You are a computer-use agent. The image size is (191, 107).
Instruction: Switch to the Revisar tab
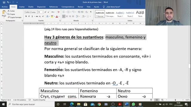pyautogui.click(x=80, y=7)
